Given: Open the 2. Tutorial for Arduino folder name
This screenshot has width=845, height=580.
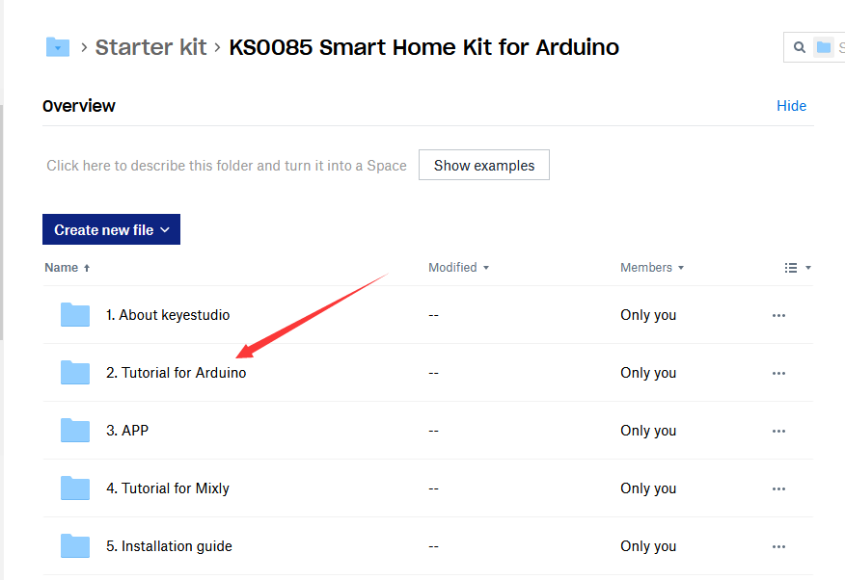Looking at the screenshot, I should tap(177, 372).
